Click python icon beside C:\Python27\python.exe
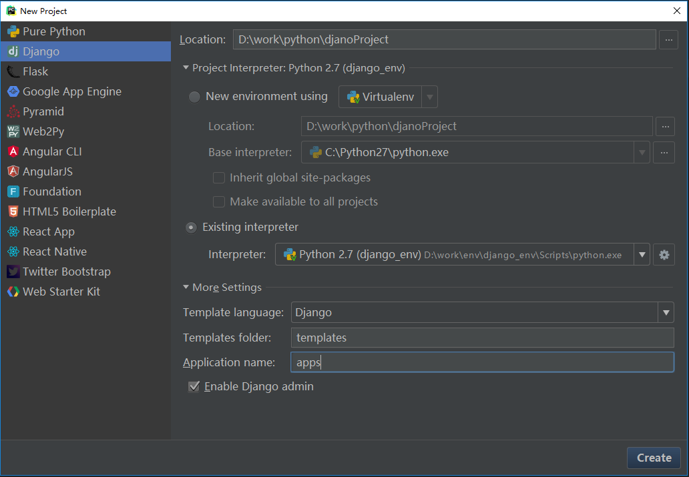 coord(316,152)
